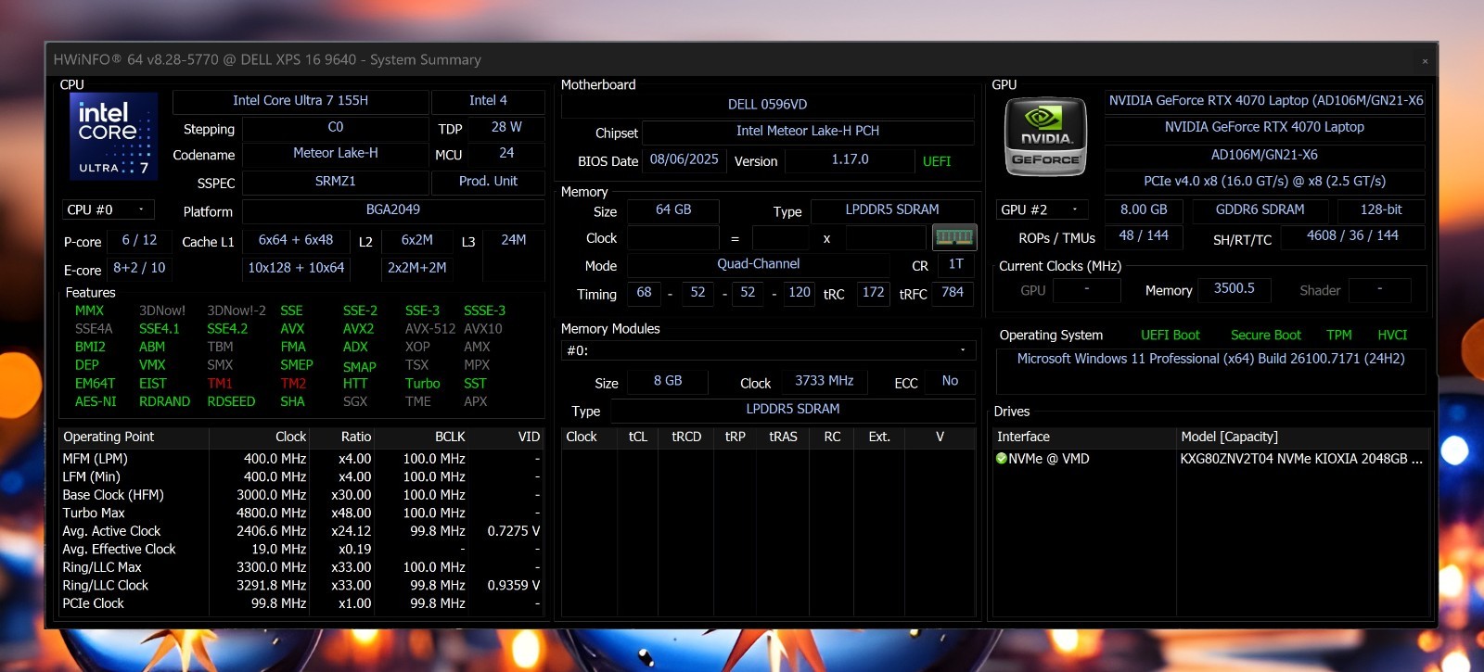Click the HVCI indicator
The image size is (1484, 672).
(x=1392, y=335)
